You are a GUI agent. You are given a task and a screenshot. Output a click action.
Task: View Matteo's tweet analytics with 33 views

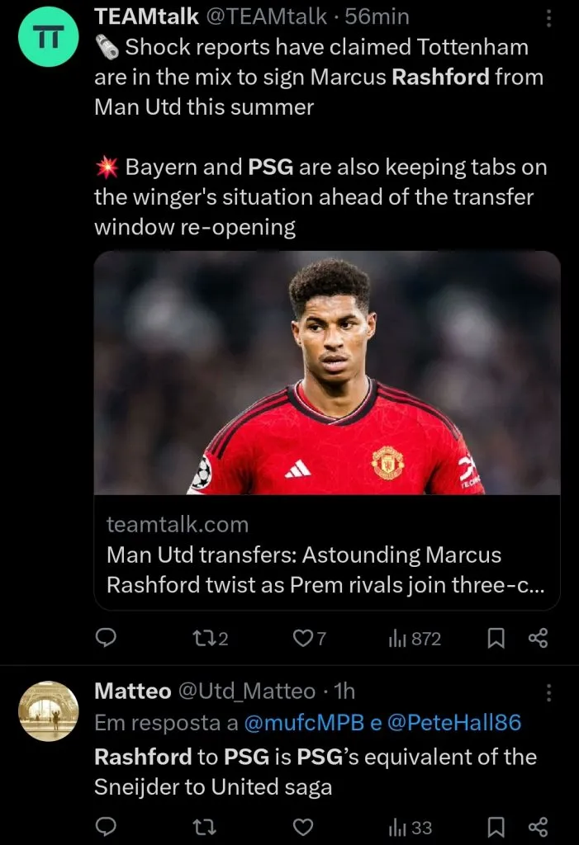click(411, 827)
